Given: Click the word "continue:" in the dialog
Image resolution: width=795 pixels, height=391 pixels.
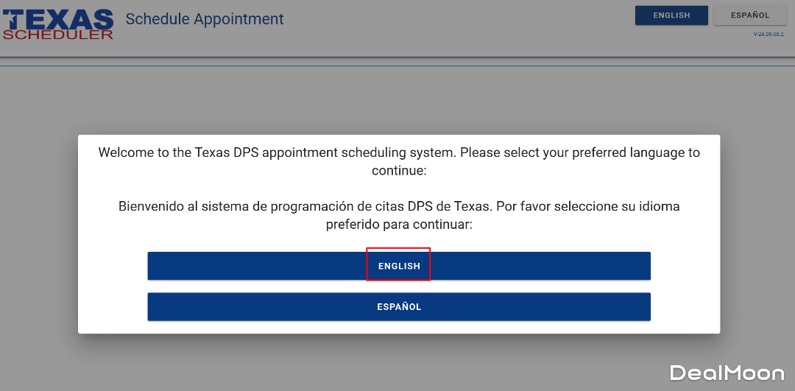Looking at the screenshot, I should tap(399, 171).
